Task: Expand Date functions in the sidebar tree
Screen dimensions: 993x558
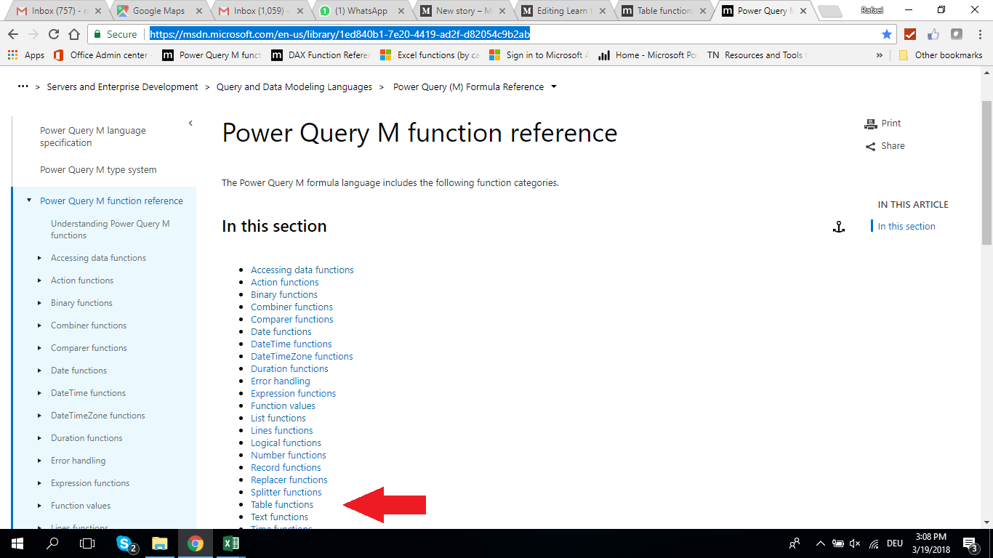Action: tap(40, 370)
